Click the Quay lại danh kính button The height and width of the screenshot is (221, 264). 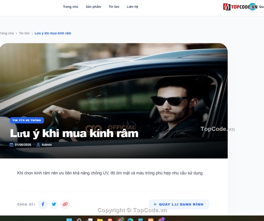pyautogui.click(x=179, y=204)
